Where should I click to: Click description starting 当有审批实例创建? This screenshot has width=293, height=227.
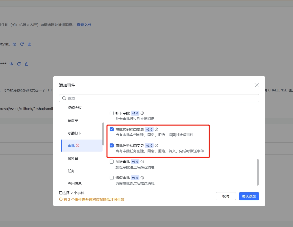(x=154, y=135)
